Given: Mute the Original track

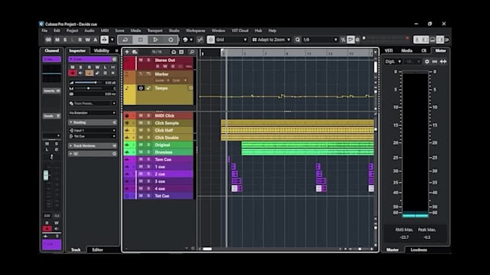Looking at the screenshot, I should tap(141, 145).
